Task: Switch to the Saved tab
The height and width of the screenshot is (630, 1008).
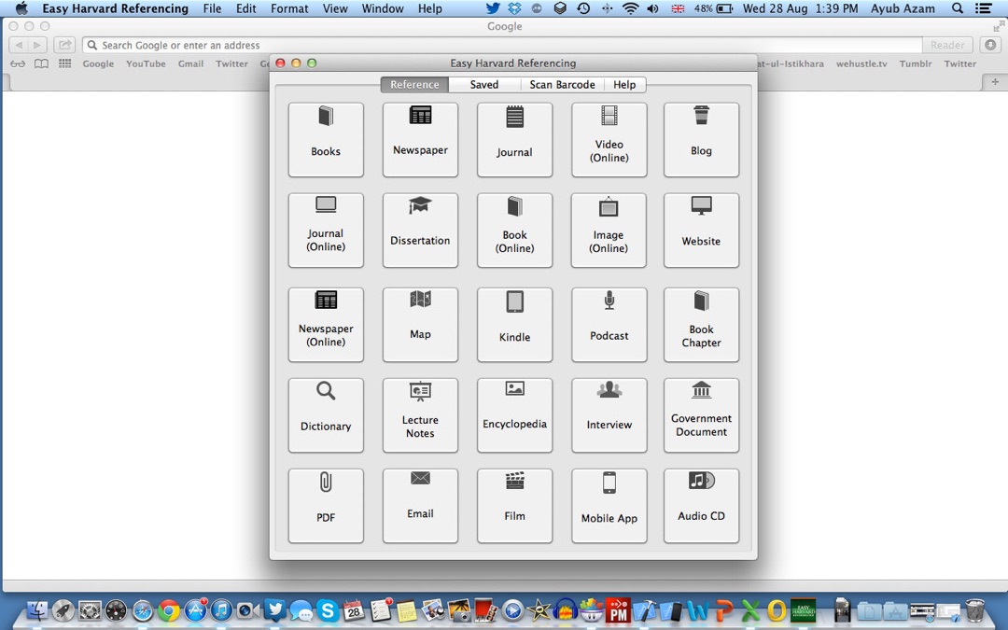Action: 483,85
